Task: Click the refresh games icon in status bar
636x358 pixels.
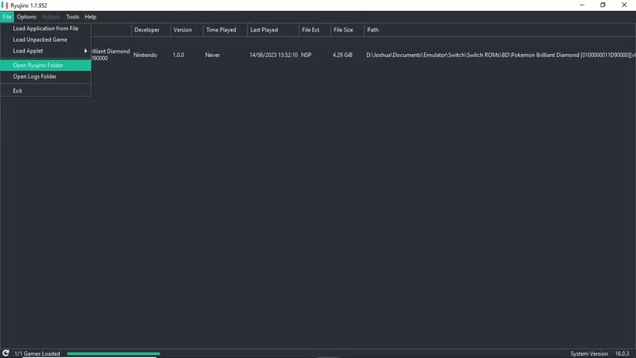Action: click(x=5, y=353)
